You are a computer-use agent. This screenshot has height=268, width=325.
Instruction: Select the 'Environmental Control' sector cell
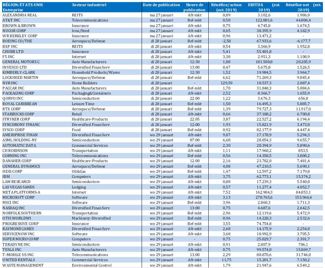tap(91, 265)
